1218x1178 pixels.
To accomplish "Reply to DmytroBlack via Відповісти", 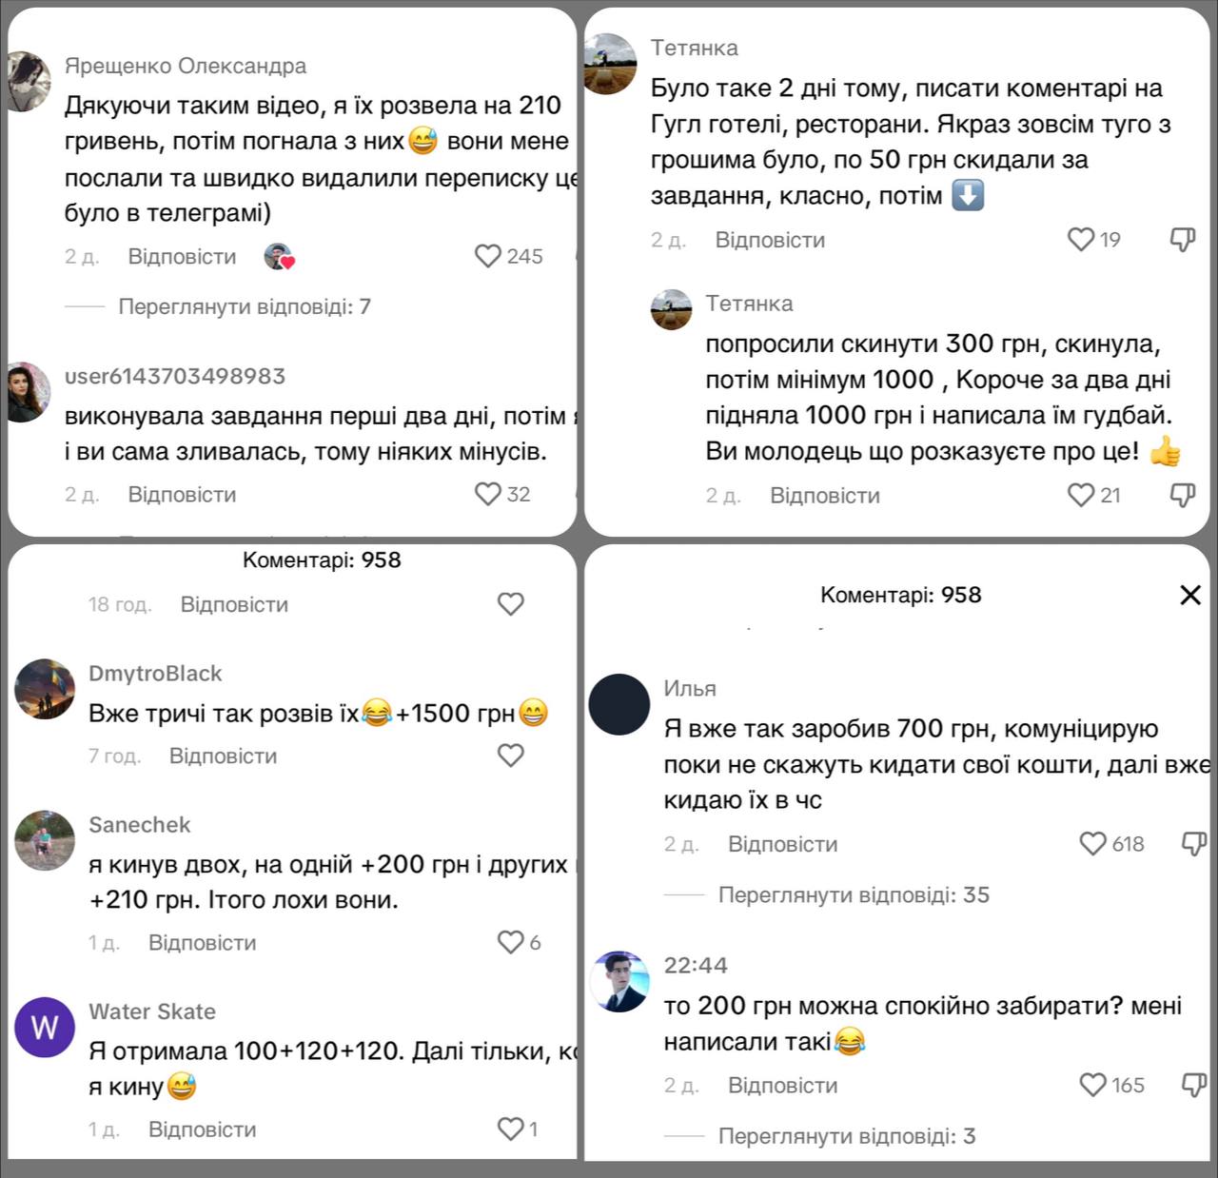I will point(224,755).
